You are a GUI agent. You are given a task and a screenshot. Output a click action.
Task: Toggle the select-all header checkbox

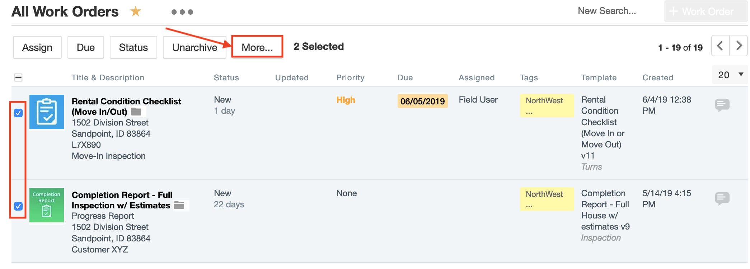coord(18,77)
